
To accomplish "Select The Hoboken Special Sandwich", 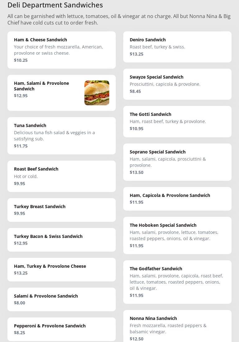I will (x=177, y=235).
